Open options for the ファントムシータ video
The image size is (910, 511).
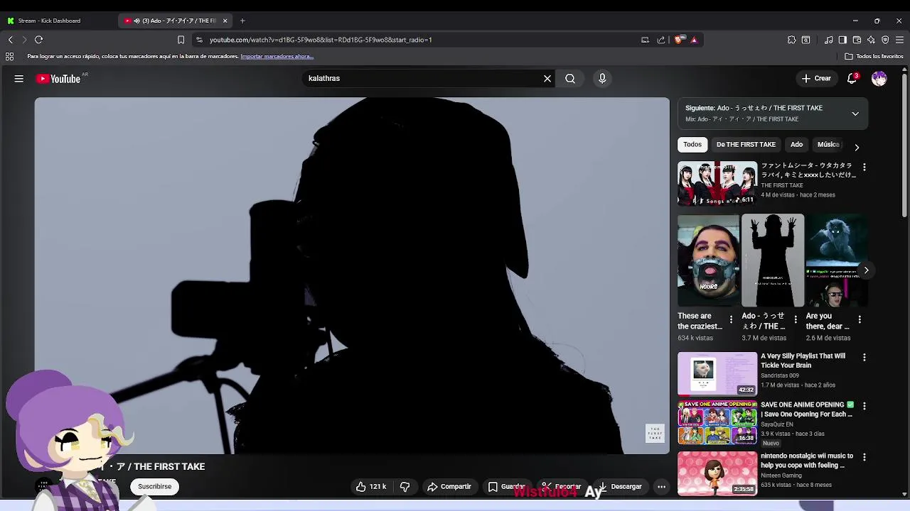click(864, 167)
